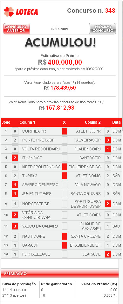Click the Data column header
The width and height of the screenshot is (123, 304).
[116, 122]
